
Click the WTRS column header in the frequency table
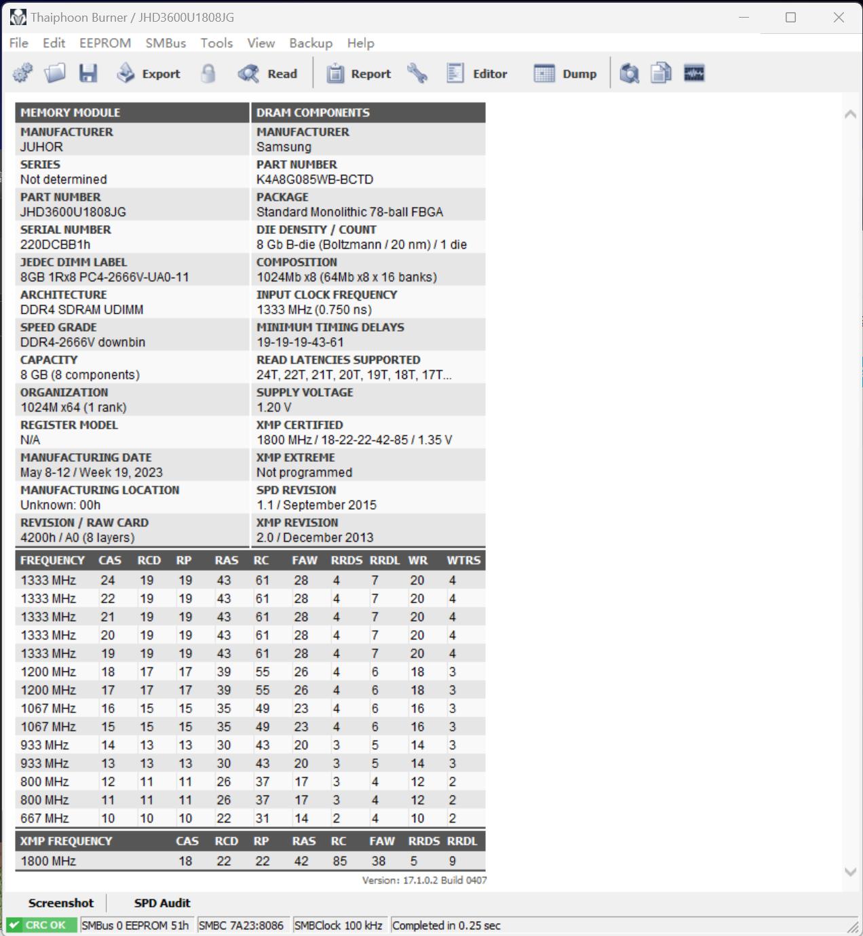coord(463,560)
